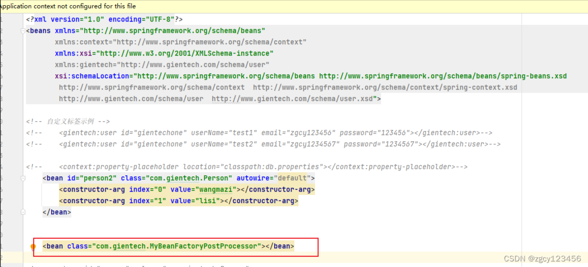Click the '自定义标签示例' comment line

pyautogui.click(x=68, y=121)
